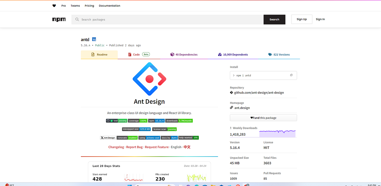Screen dimensions: 381x186
Task: Click the "test passing" status badge
Action: (x=116, y=121)
